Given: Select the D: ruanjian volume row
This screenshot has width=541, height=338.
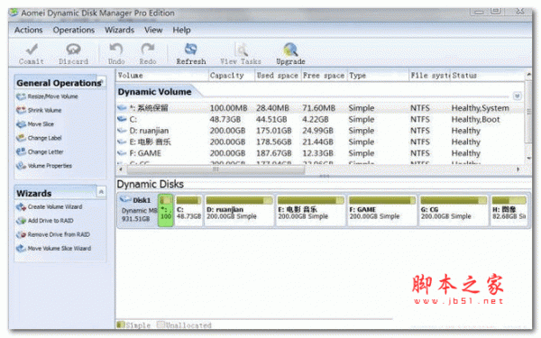Looking at the screenshot, I should [319, 131].
